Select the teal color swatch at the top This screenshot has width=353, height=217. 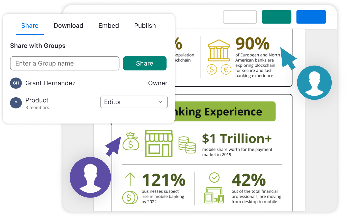[276, 17]
